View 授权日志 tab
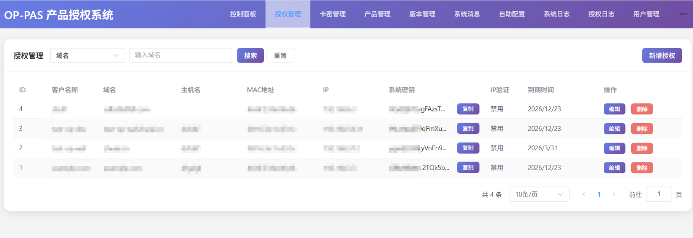The height and width of the screenshot is (238, 693). (601, 14)
